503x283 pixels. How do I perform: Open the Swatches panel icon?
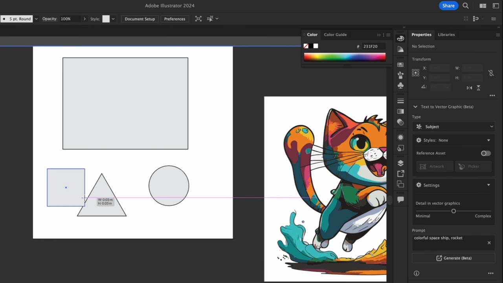[400, 64]
